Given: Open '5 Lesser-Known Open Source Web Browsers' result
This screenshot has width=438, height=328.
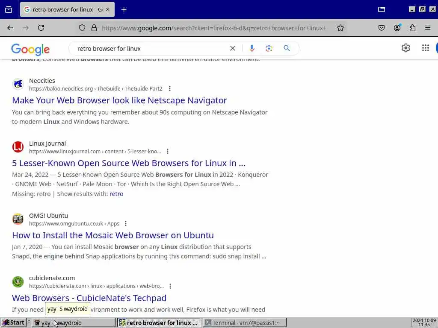Looking at the screenshot, I should [x=129, y=163].
